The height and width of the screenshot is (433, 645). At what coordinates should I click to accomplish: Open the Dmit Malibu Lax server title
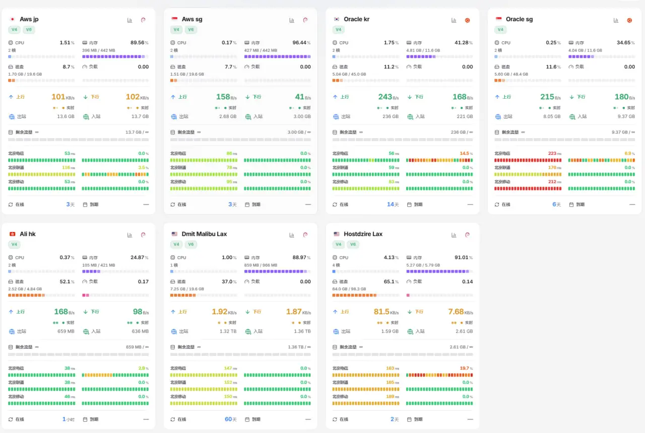click(205, 234)
